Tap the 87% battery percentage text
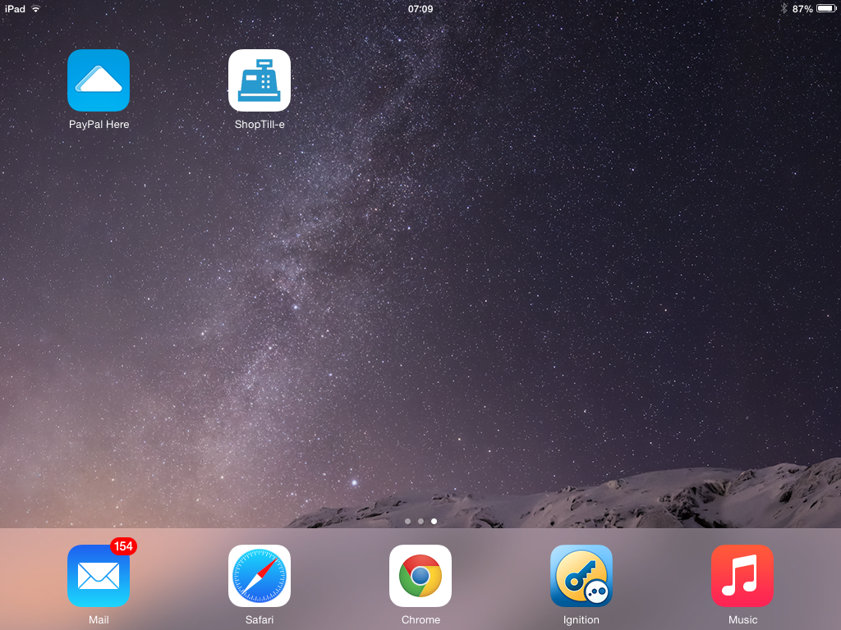The height and width of the screenshot is (630, 841). (x=802, y=9)
